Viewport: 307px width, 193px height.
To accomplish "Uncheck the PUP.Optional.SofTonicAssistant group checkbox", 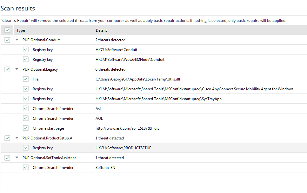I will point(7,158).
